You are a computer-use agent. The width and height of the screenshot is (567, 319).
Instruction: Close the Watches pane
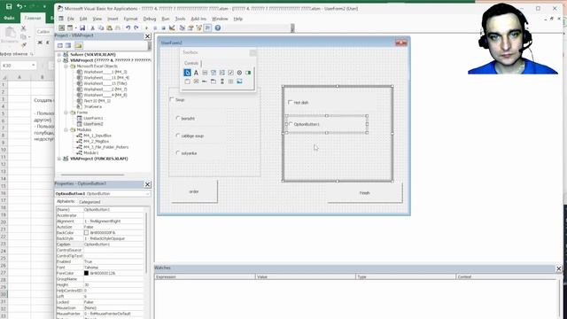coord(559,268)
